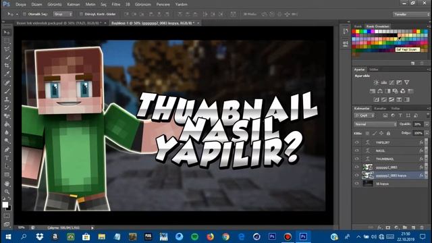Open the Katman menu
Viewport: 432px width, 243px height.
click(x=74, y=5)
